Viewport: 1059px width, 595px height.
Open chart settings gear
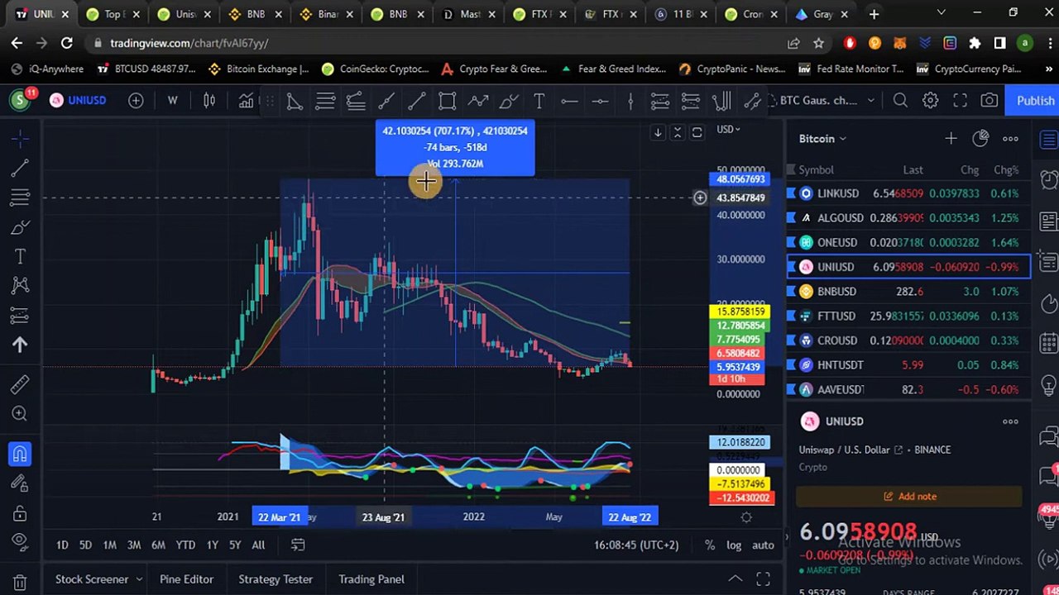pyautogui.click(x=930, y=101)
